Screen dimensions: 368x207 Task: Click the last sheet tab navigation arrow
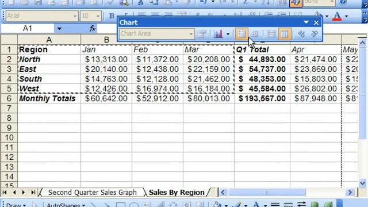point(33,193)
